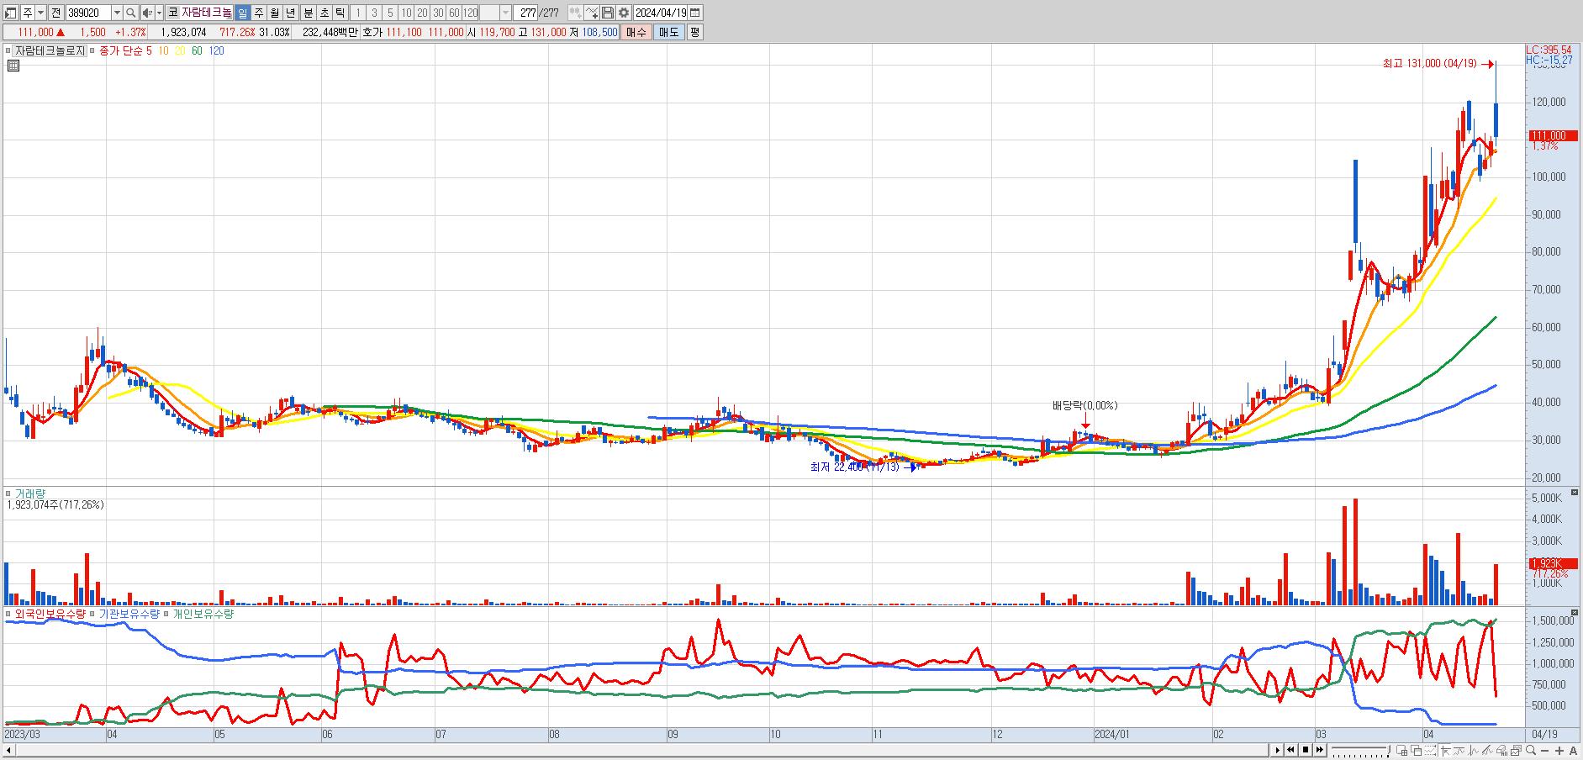Click the overlapping windows icon in bottom toolbar
This screenshot has height=760, width=1583.
(x=1416, y=750)
